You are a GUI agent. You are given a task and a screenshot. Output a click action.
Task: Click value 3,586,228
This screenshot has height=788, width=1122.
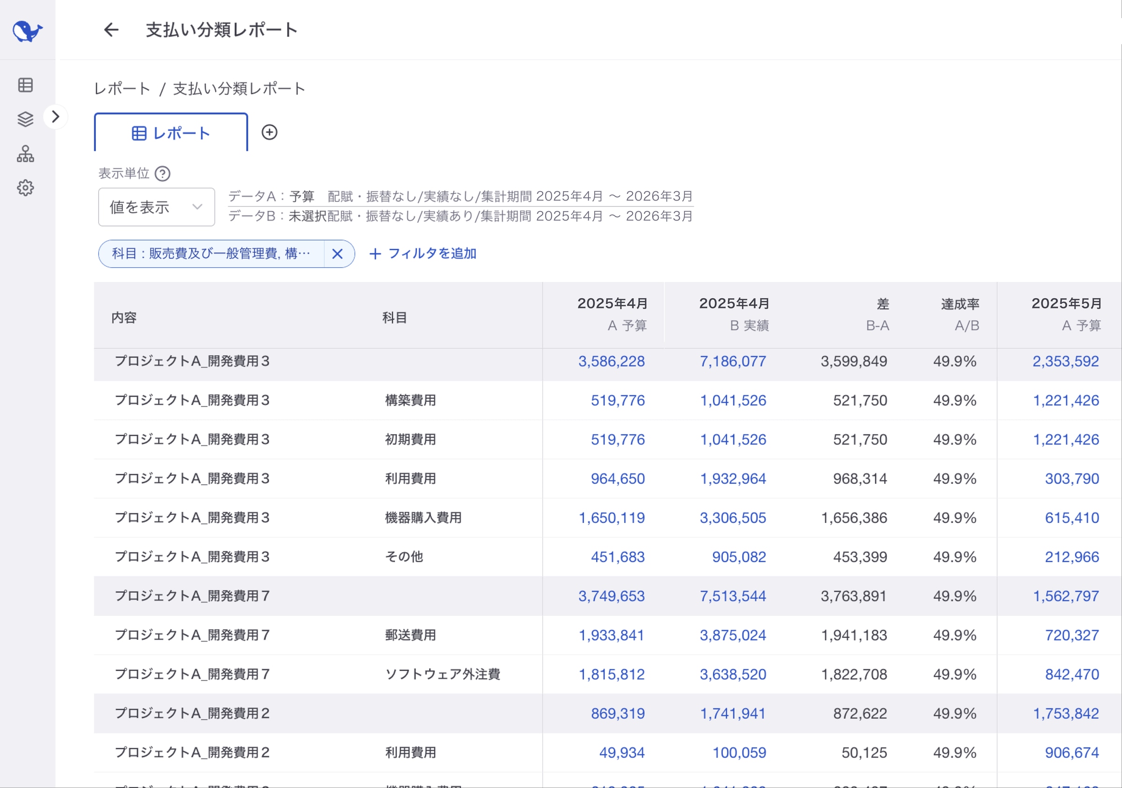click(x=611, y=361)
